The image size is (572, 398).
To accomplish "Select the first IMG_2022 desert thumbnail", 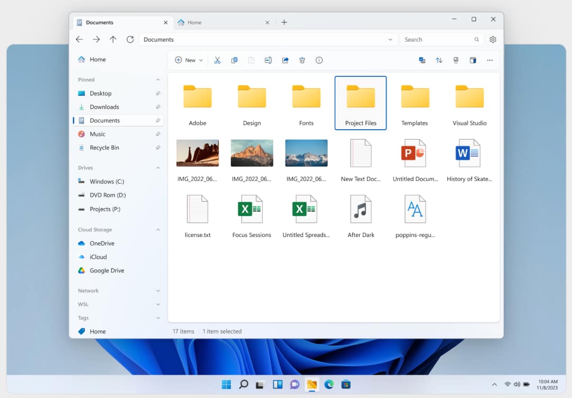I will click(198, 153).
